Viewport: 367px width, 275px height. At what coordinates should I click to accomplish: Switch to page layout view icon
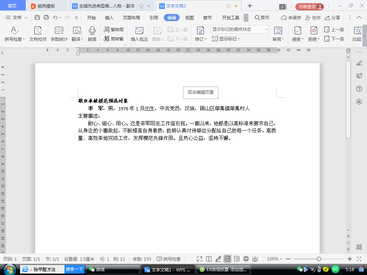(x=227, y=259)
